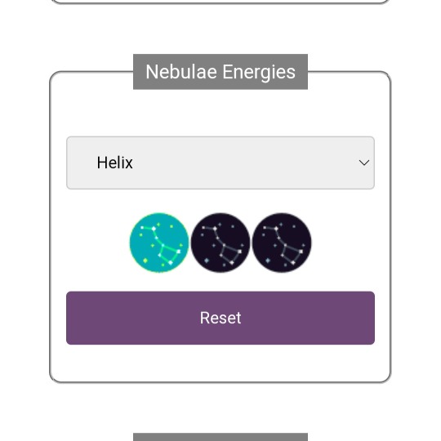
Task: Activate the third Nebulae energy orb
Action: [282, 243]
